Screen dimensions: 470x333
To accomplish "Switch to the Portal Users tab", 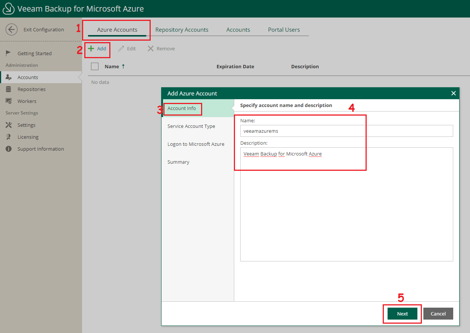I will (x=284, y=30).
